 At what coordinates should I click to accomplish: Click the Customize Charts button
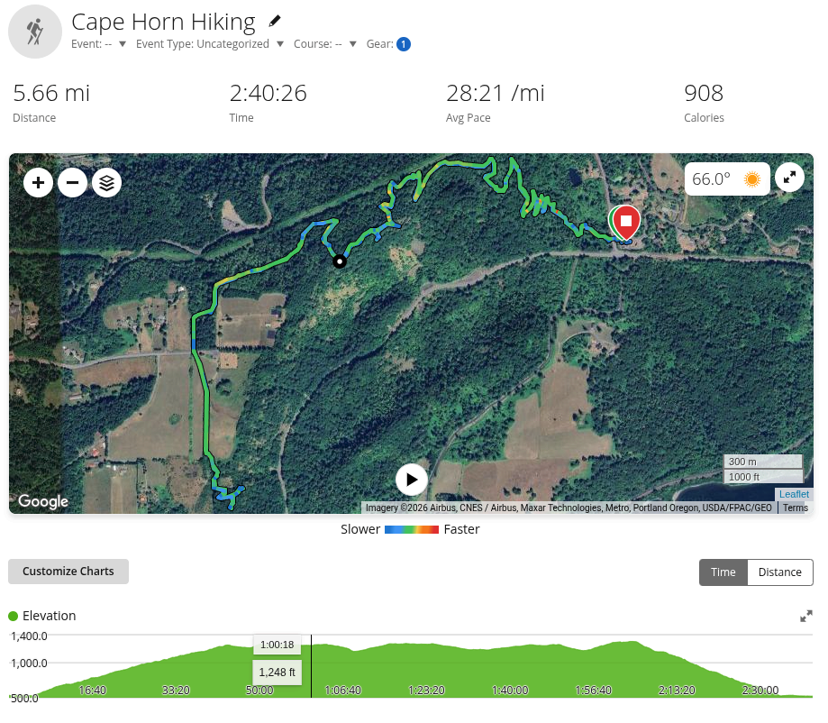pos(68,572)
